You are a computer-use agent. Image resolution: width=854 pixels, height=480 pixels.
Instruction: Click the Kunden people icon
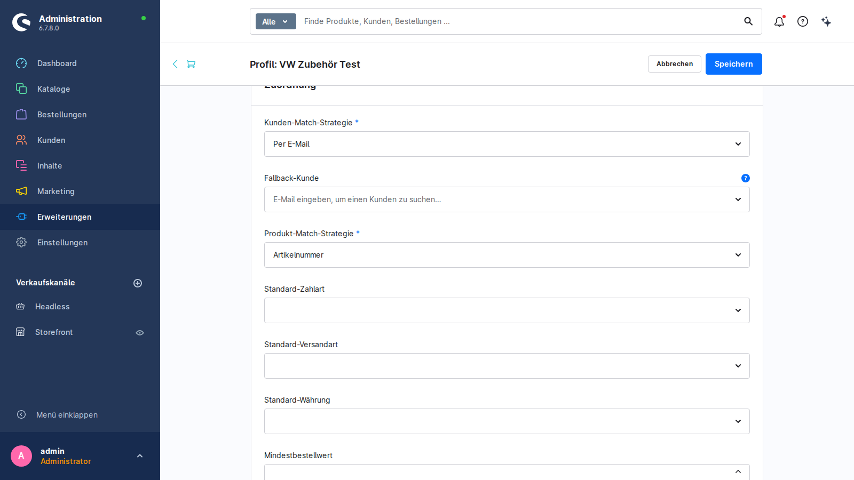[21, 140]
